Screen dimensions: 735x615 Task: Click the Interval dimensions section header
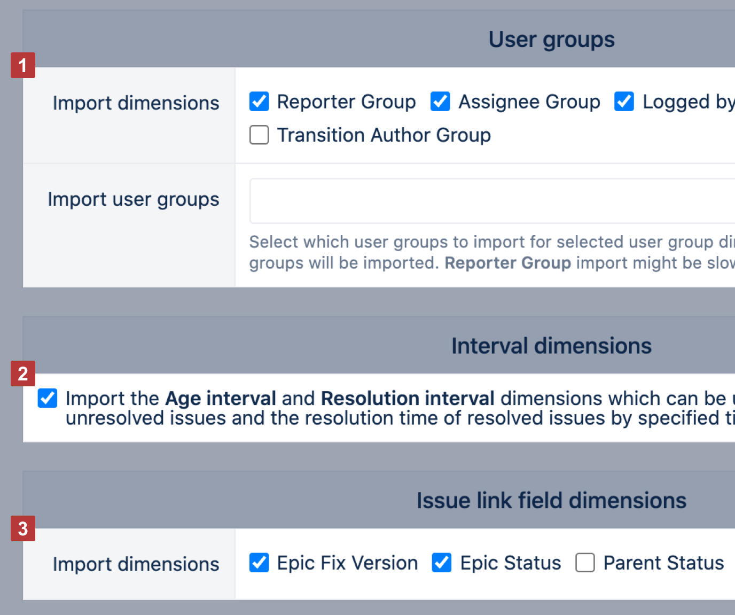pyautogui.click(x=551, y=346)
